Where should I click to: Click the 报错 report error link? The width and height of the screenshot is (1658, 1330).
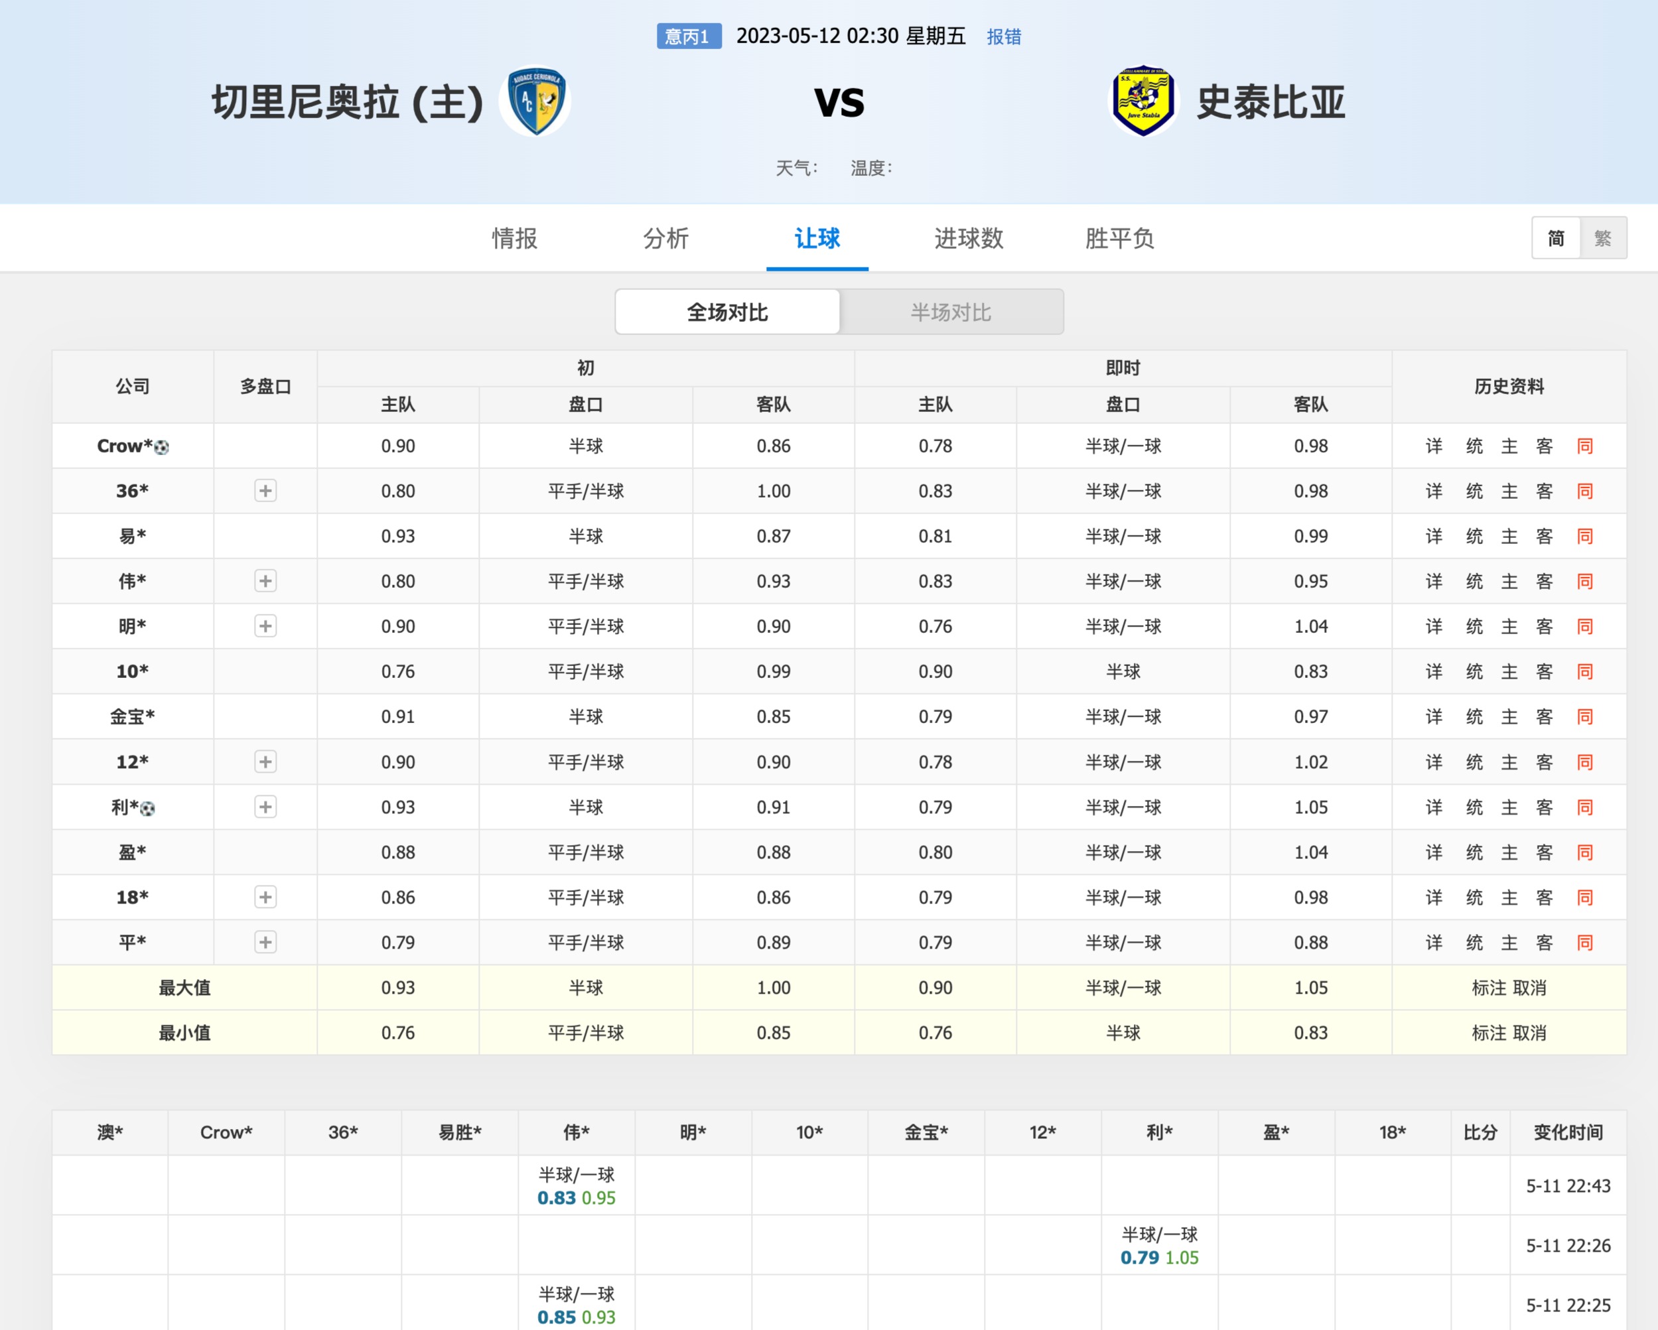click(1004, 36)
